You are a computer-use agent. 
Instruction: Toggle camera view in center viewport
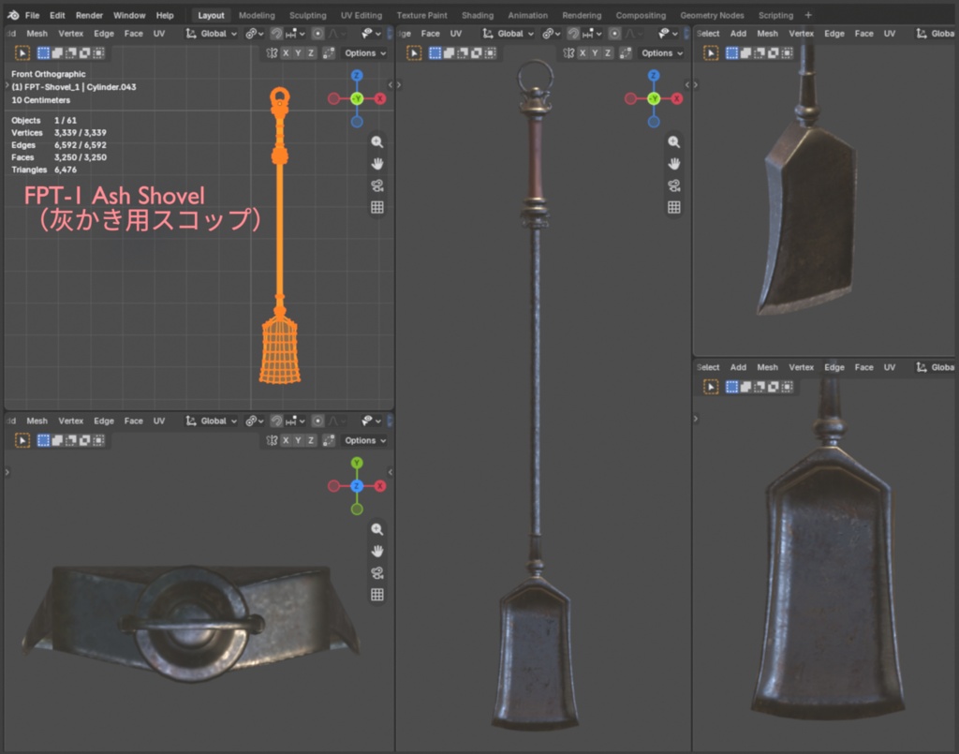pyautogui.click(x=674, y=185)
